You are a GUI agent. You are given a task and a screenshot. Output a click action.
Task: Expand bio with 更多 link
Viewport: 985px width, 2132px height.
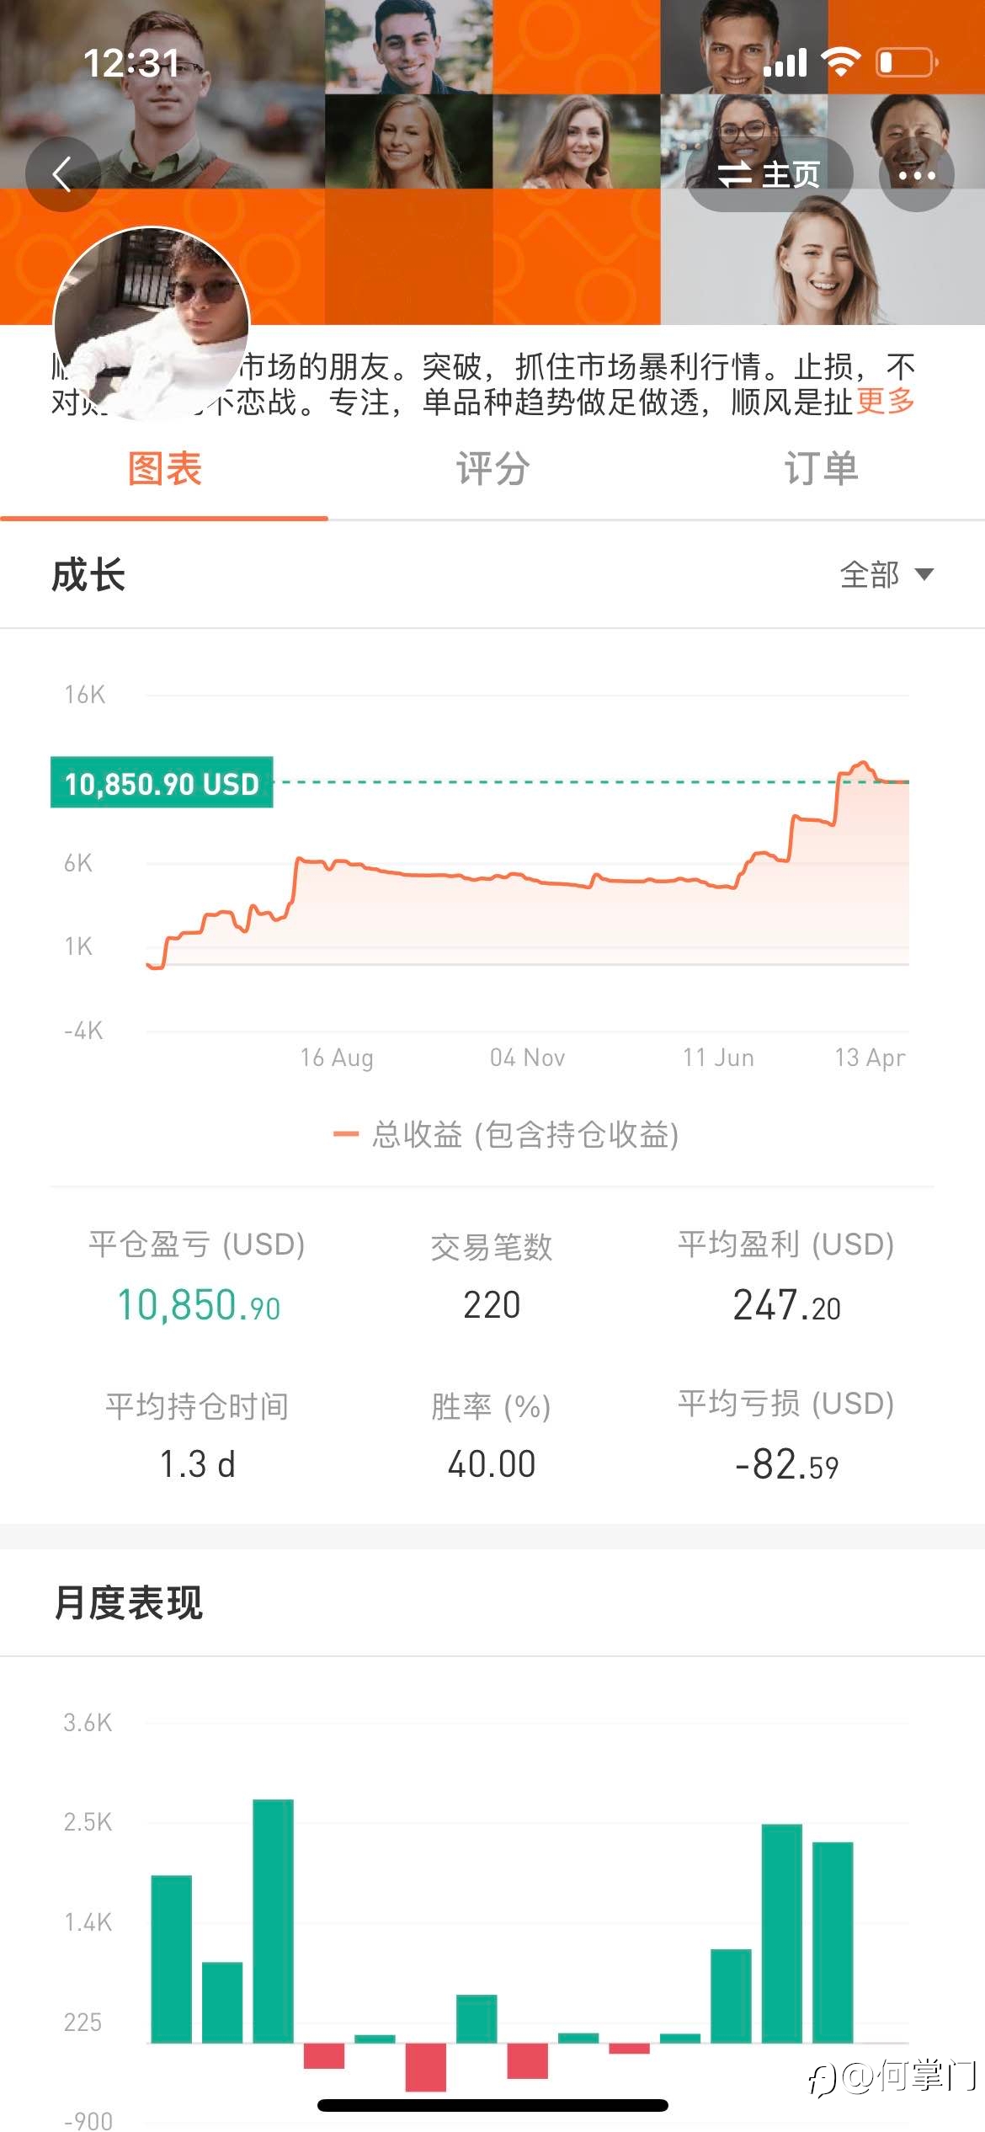point(885,402)
